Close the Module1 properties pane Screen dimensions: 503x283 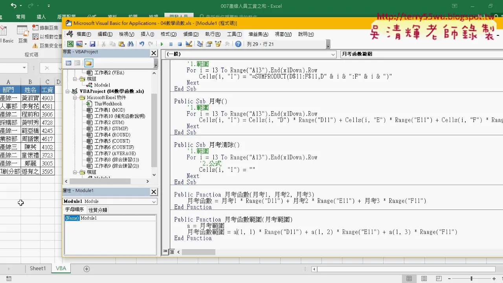pyautogui.click(x=154, y=192)
